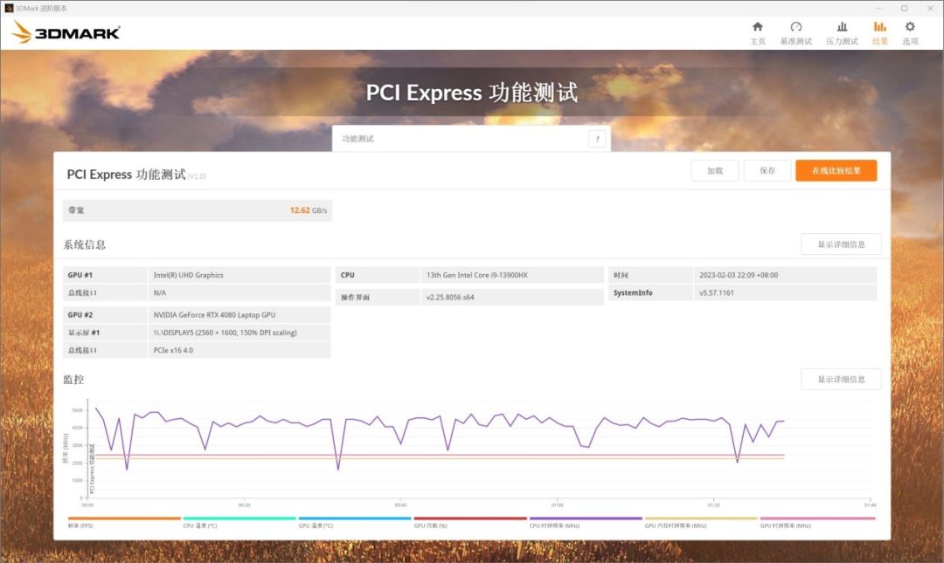The width and height of the screenshot is (944, 563).
Task: Click the PCI Express 功能测试 page heading
Action: pos(472,93)
